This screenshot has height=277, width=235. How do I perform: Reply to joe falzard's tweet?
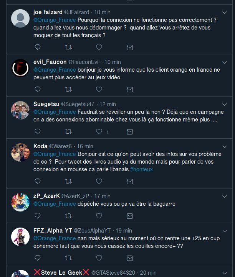tap(38, 47)
